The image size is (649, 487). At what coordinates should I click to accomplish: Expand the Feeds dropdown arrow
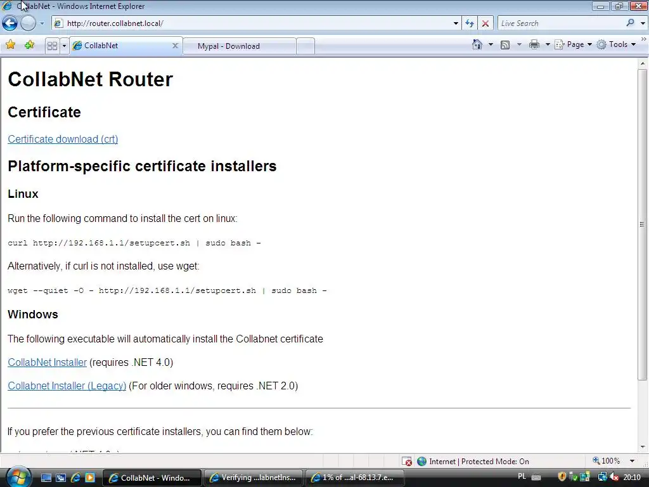click(519, 44)
